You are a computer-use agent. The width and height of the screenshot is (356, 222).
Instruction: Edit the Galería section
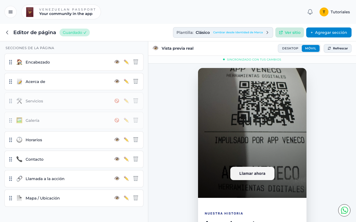tap(126, 120)
